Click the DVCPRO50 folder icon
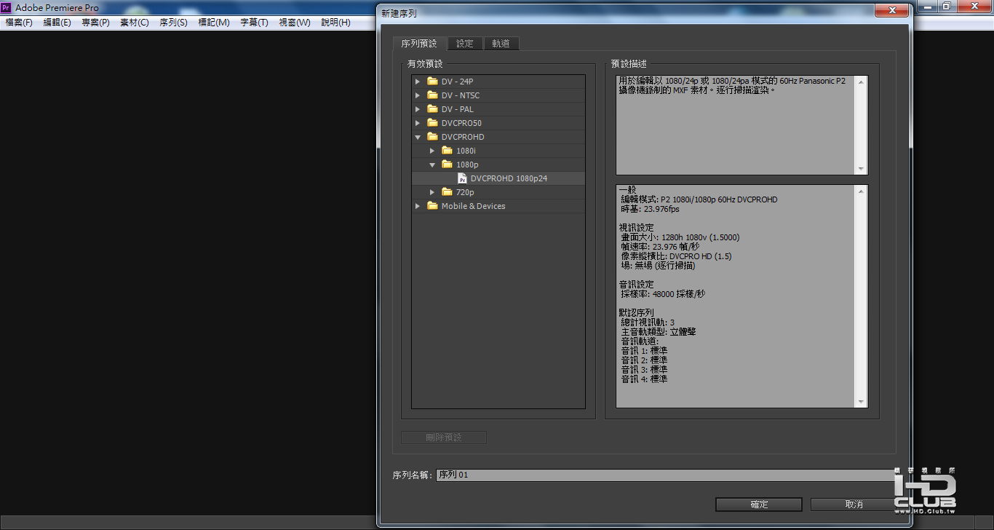994x530 pixels. coord(432,123)
